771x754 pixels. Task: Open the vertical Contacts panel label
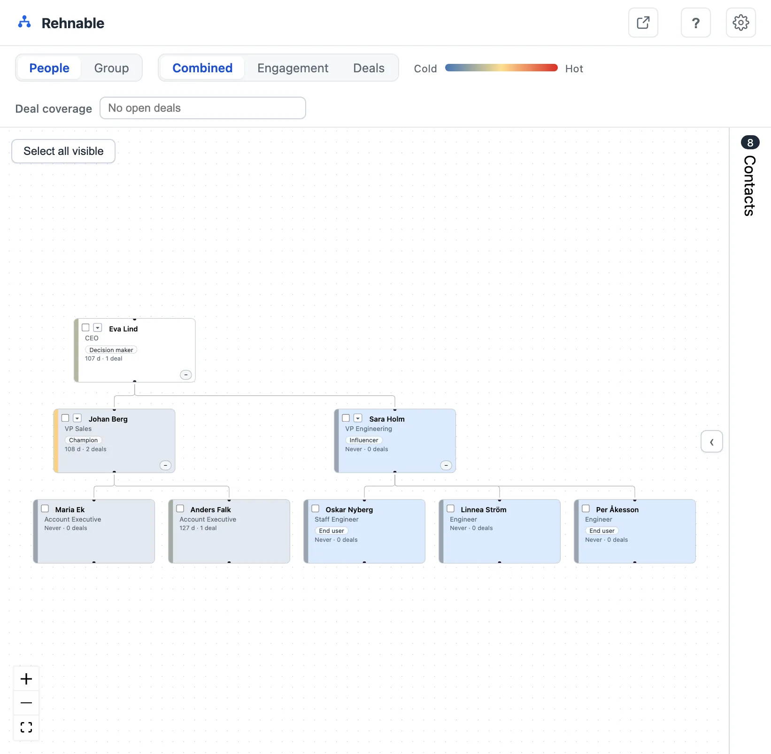point(750,185)
